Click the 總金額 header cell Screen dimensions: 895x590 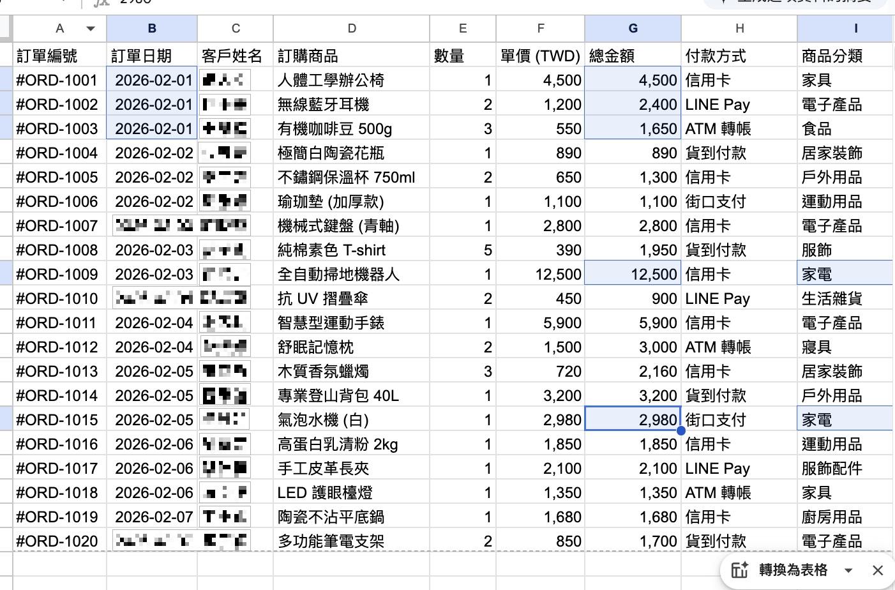(x=633, y=56)
